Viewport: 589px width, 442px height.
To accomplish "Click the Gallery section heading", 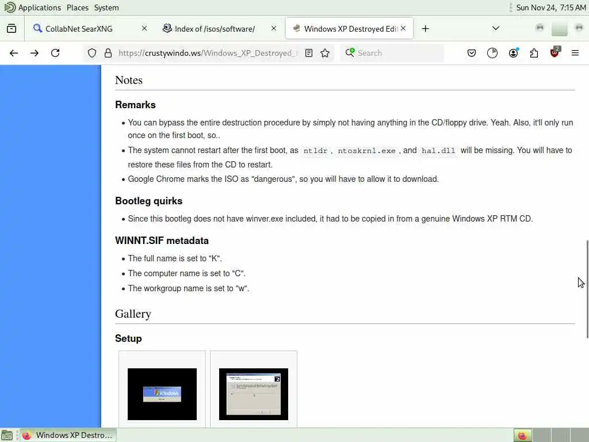I will coord(133,314).
